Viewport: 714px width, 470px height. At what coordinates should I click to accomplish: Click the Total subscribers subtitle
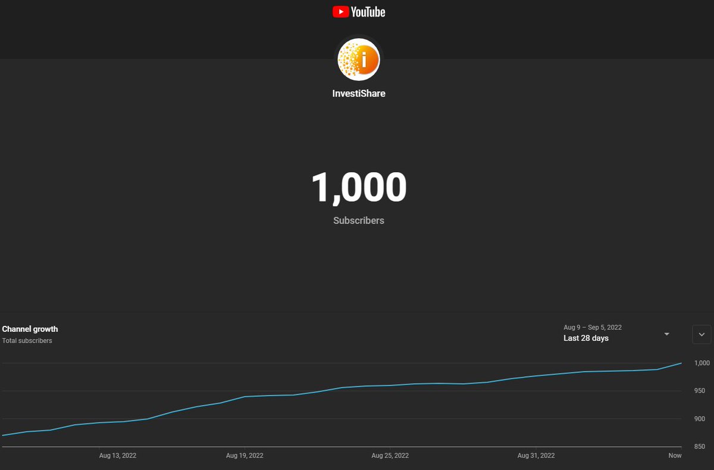(27, 341)
